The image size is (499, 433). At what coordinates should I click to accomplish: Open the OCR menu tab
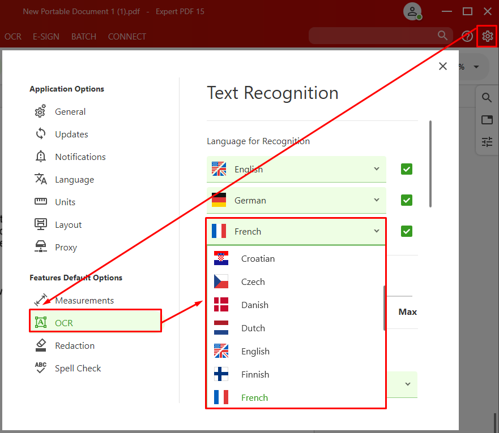[x=12, y=37]
